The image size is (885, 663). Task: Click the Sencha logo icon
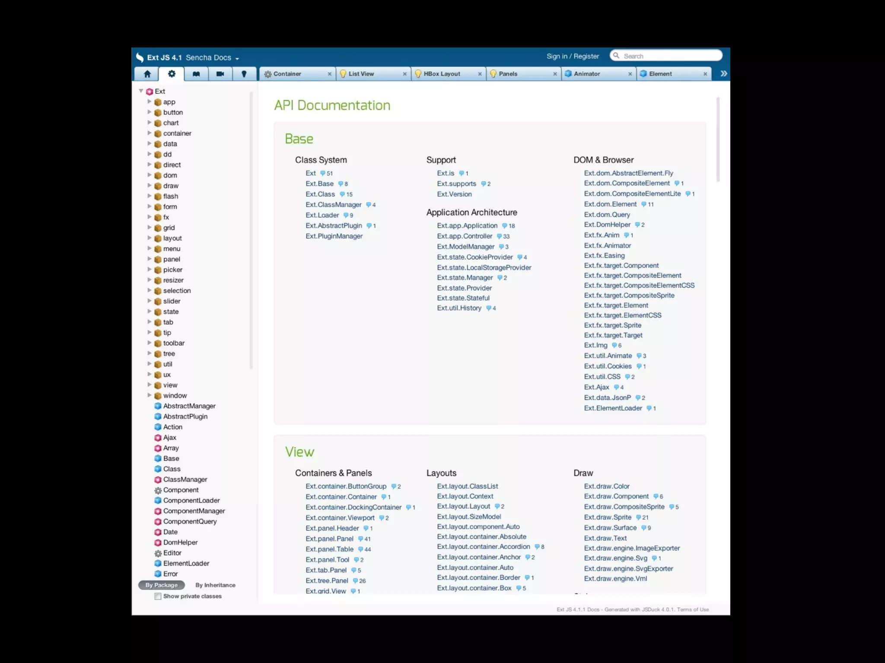point(140,57)
